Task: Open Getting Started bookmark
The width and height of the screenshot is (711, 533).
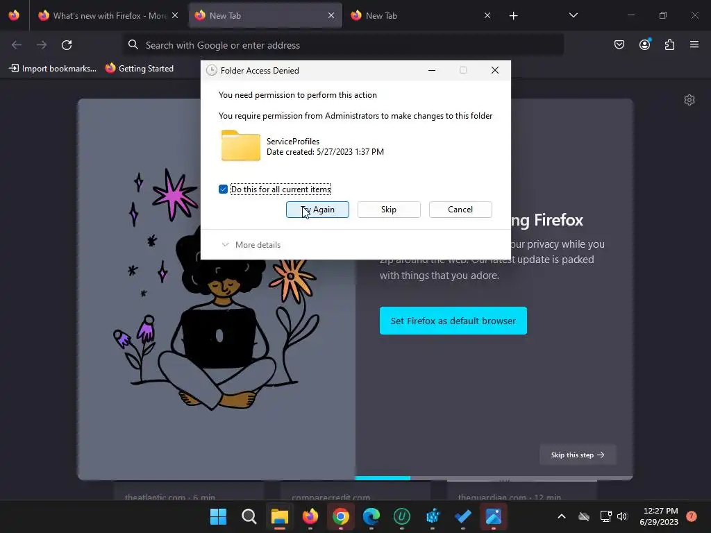Action: pyautogui.click(x=140, y=69)
